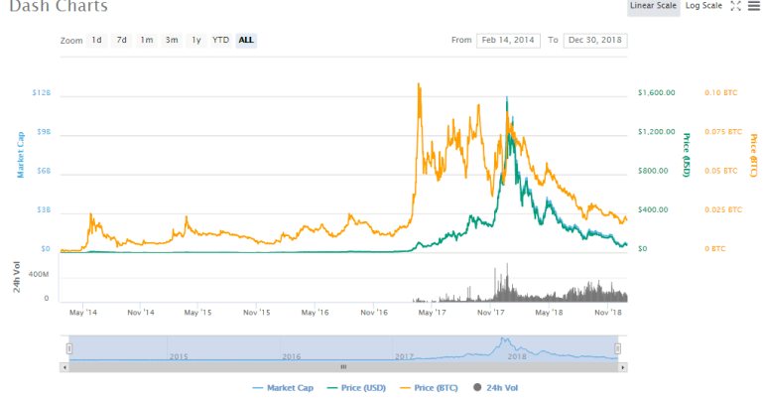
Task: Edit the From date field
Action: [508, 41]
